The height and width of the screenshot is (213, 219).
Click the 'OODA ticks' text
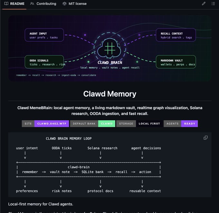click(x=62, y=148)
